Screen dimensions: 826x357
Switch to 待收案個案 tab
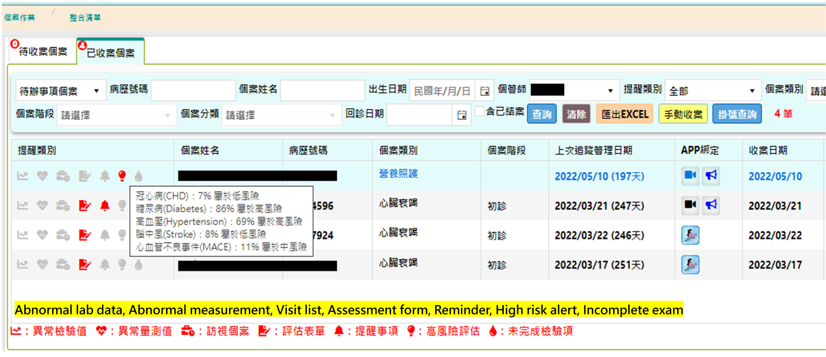pos(43,51)
